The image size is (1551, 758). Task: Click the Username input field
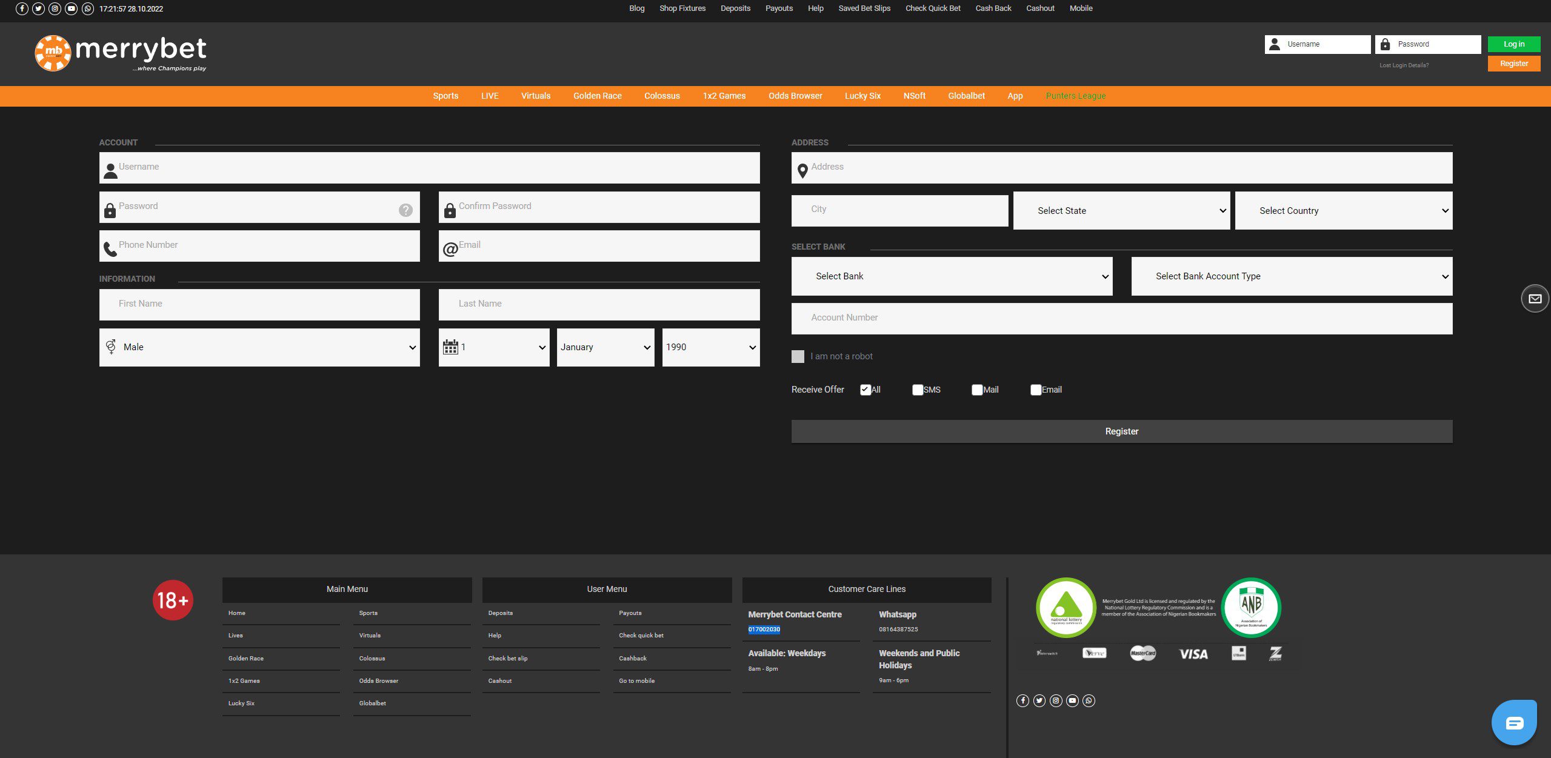click(x=429, y=167)
